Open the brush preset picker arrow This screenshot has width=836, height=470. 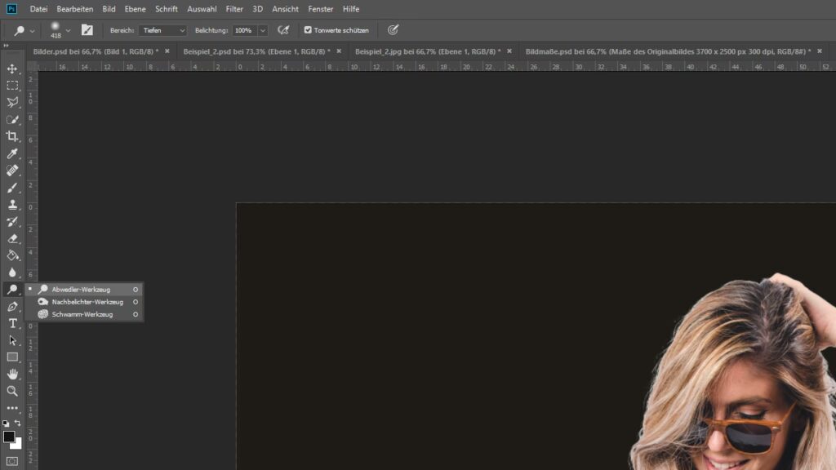coord(68,30)
